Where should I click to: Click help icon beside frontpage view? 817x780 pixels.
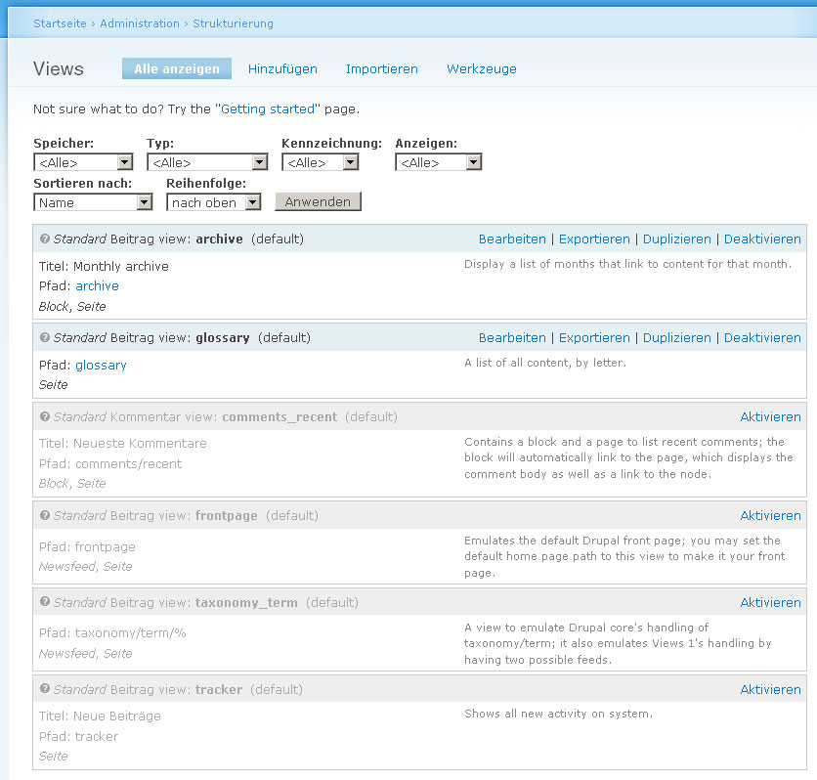click(45, 515)
